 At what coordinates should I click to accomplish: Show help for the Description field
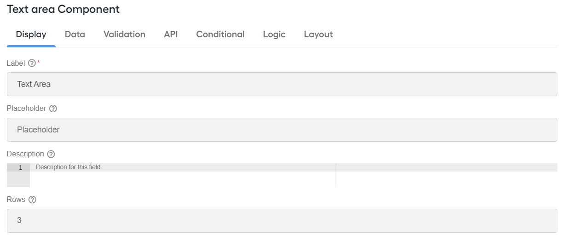pyautogui.click(x=51, y=154)
